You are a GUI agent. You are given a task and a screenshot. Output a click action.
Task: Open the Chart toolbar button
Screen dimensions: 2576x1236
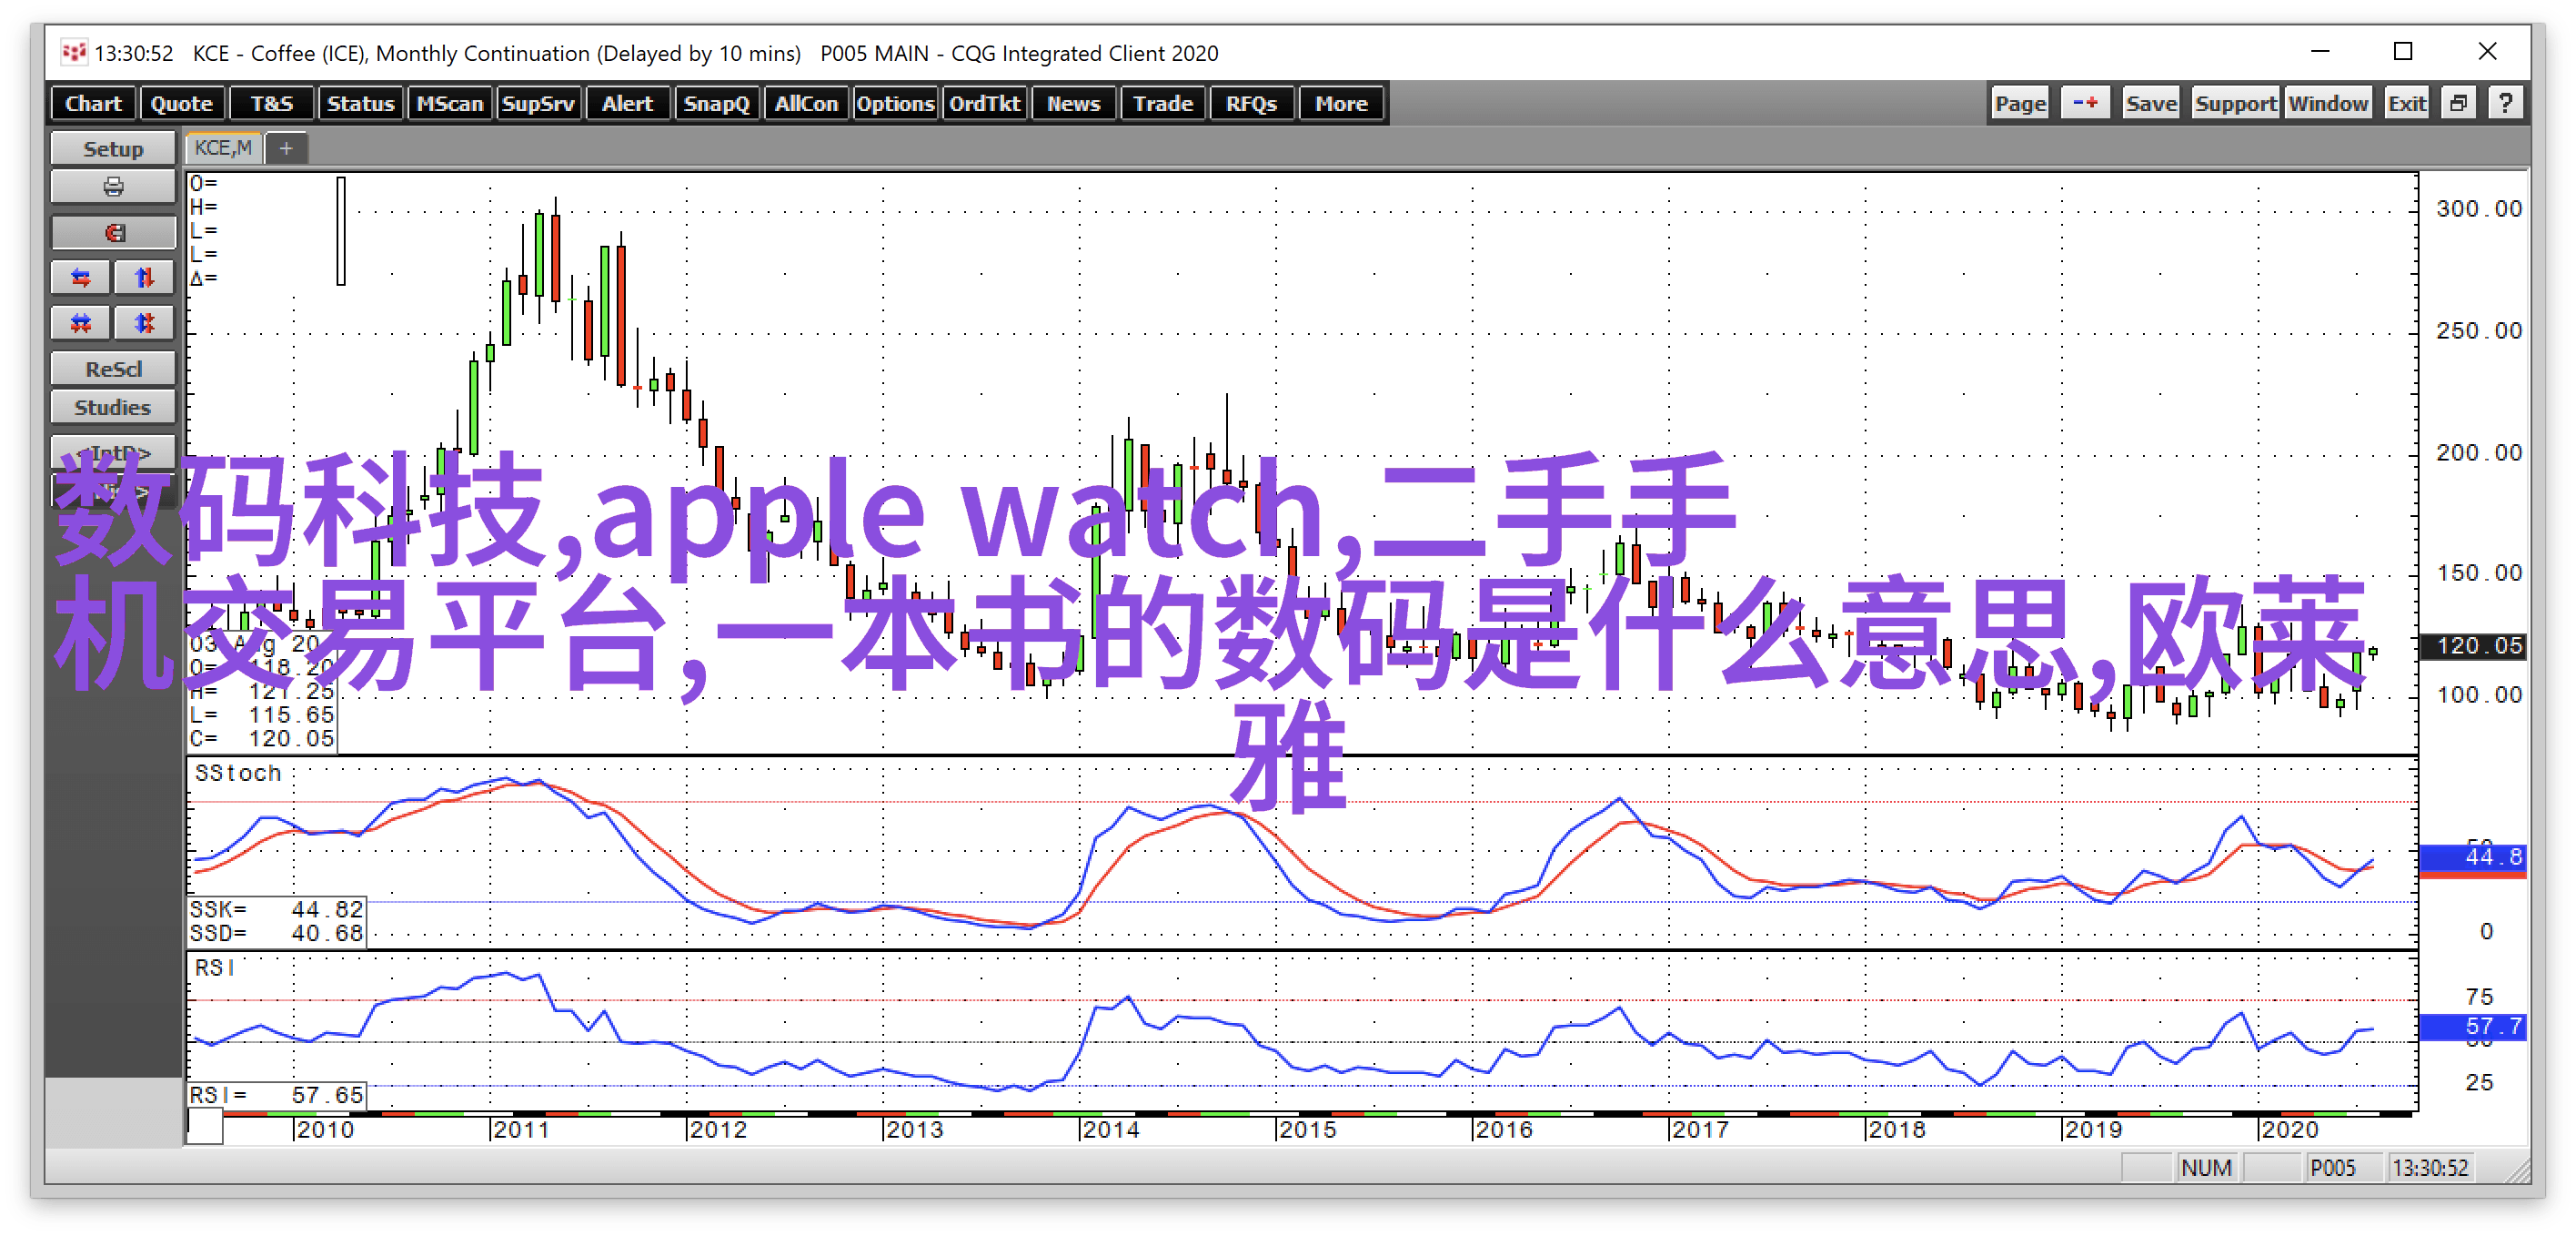pos(93,103)
